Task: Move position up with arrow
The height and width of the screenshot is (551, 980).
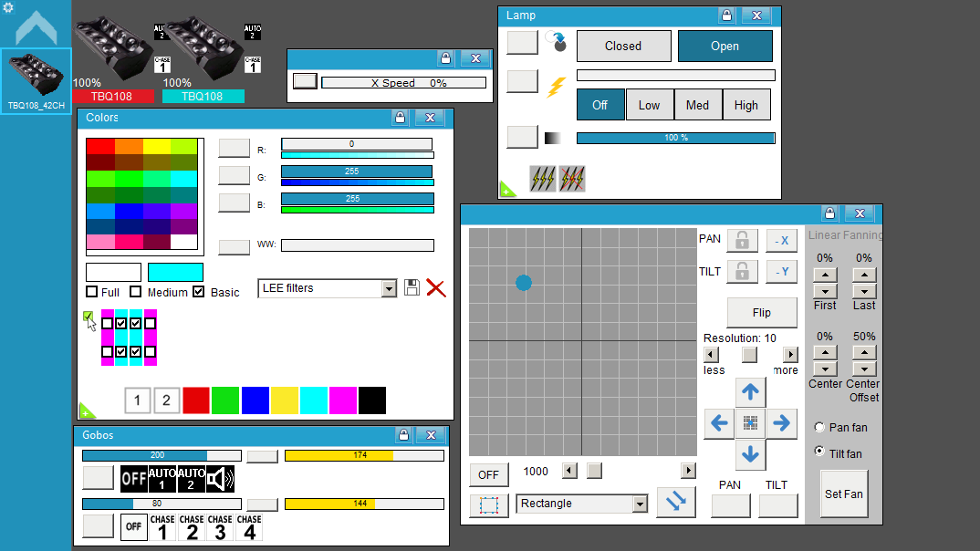Action: point(751,392)
